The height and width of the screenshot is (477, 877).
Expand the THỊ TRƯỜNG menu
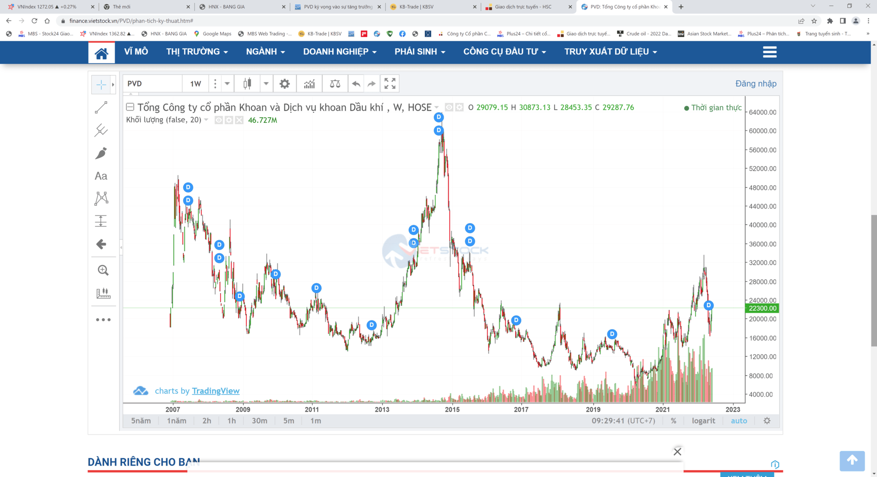tap(197, 52)
